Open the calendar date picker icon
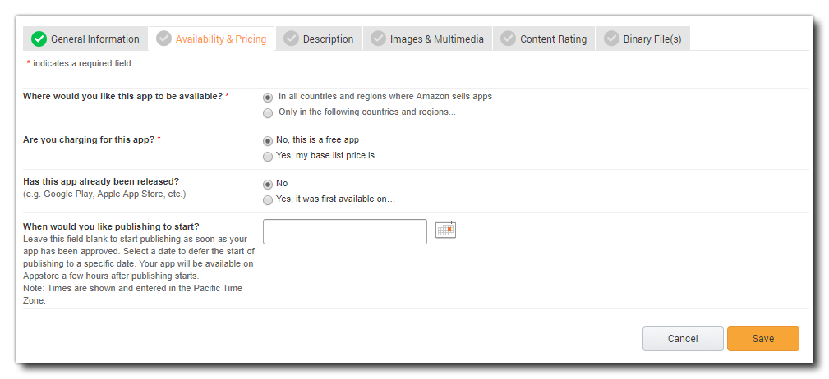This screenshot has height=379, width=829. coord(445,230)
